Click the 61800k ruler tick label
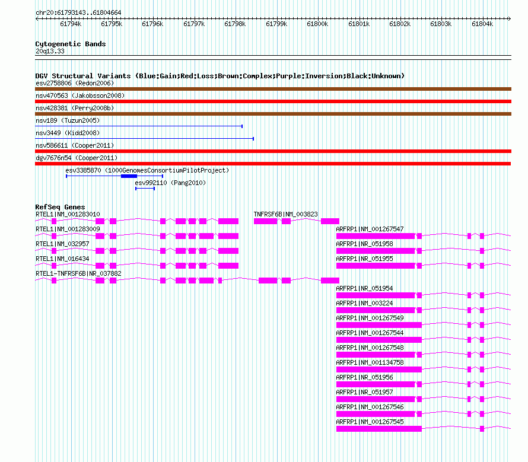Screen dimensions: 528x462 point(317,24)
